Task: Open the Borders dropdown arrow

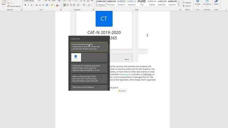Action: pos(92,5)
